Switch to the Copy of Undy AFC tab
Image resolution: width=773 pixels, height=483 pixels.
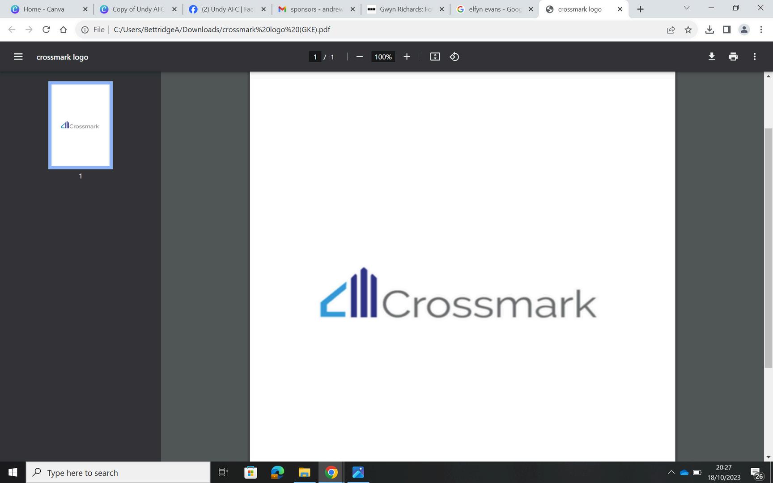tap(138, 9)
